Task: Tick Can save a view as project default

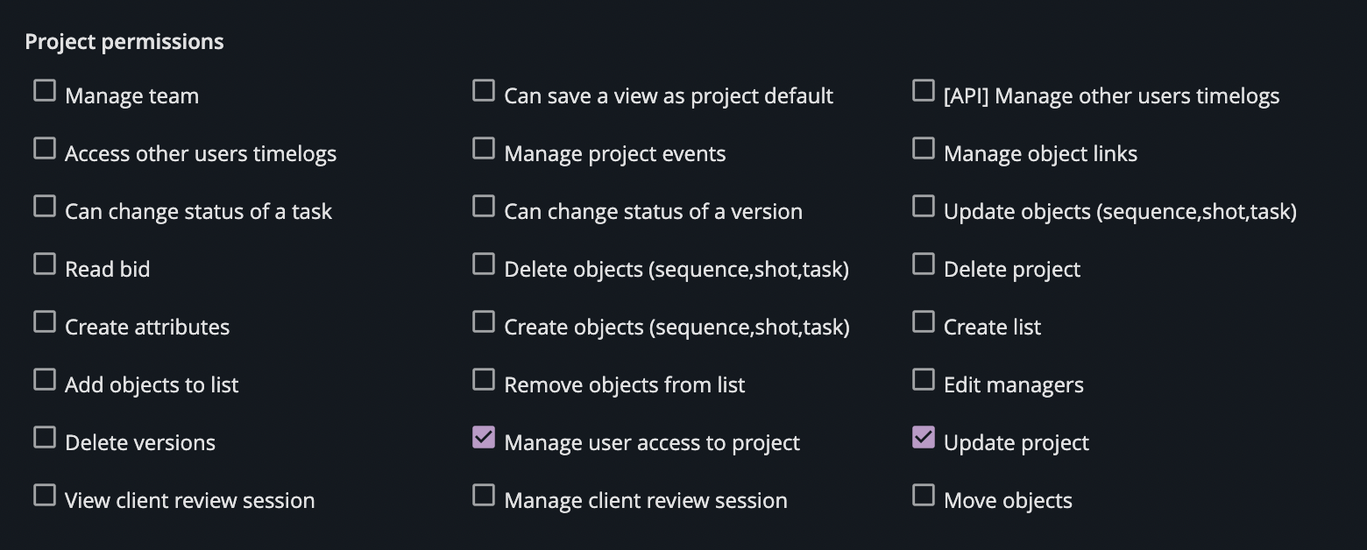Action: [x=484, y=91]
